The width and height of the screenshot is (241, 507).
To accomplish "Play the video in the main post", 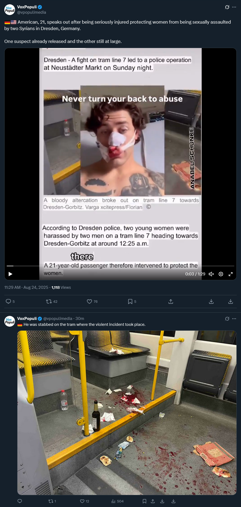I will pos(10,274).
